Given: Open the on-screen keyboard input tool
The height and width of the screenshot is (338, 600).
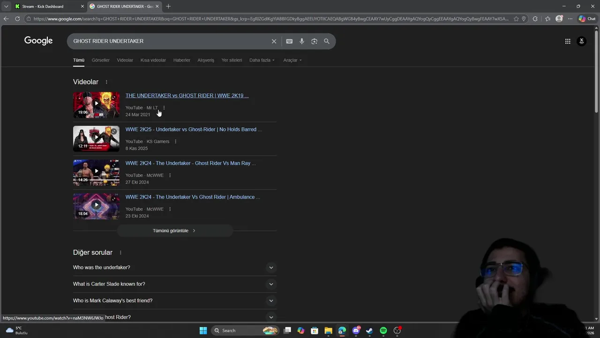Looking at the screenshot, I should click(289, 41).
